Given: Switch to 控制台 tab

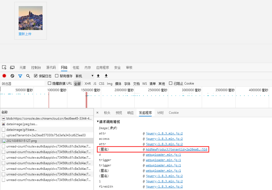Looking at the screenshot, I should tap(36, 67).
